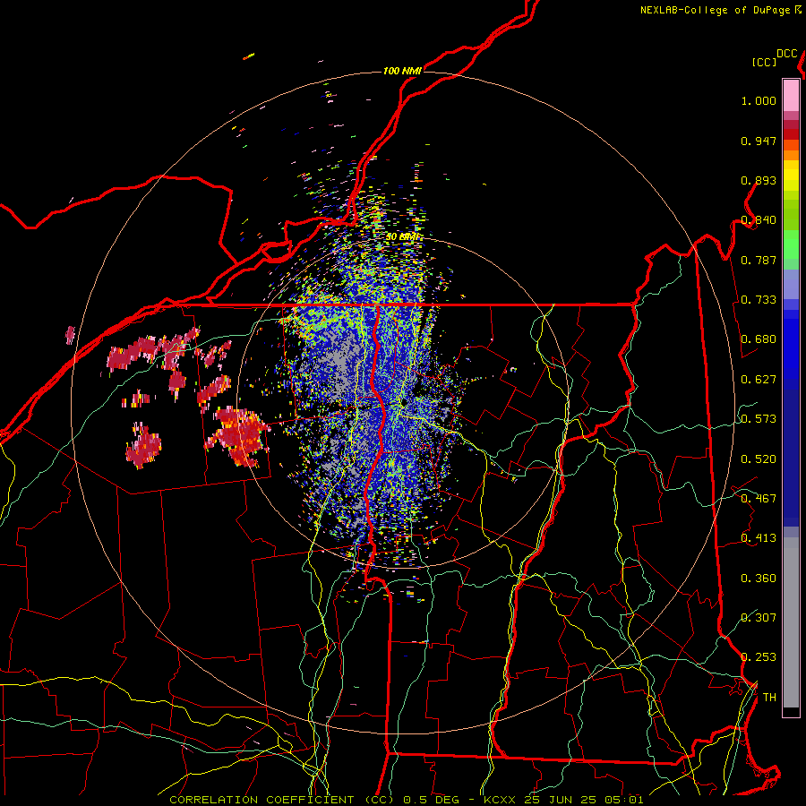806x806 pixels.
Task: Click the [CC] legend unit label
Action: 764,62
